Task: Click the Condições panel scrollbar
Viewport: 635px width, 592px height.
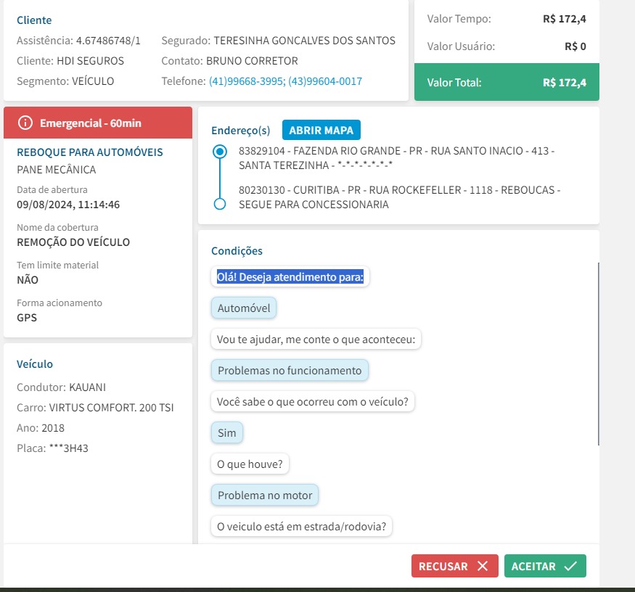Action: 598,353
